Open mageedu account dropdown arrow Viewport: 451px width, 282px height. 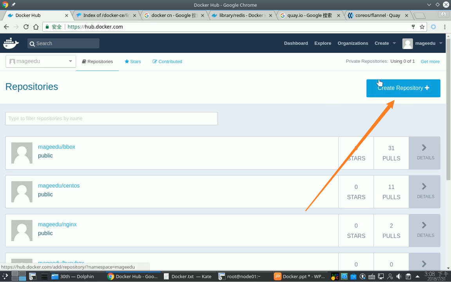point(441,43)
